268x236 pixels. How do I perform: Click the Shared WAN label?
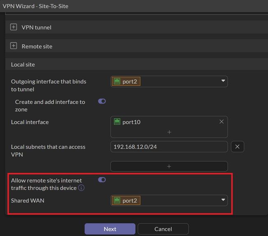pyautogui.click(x=28, y=200)
